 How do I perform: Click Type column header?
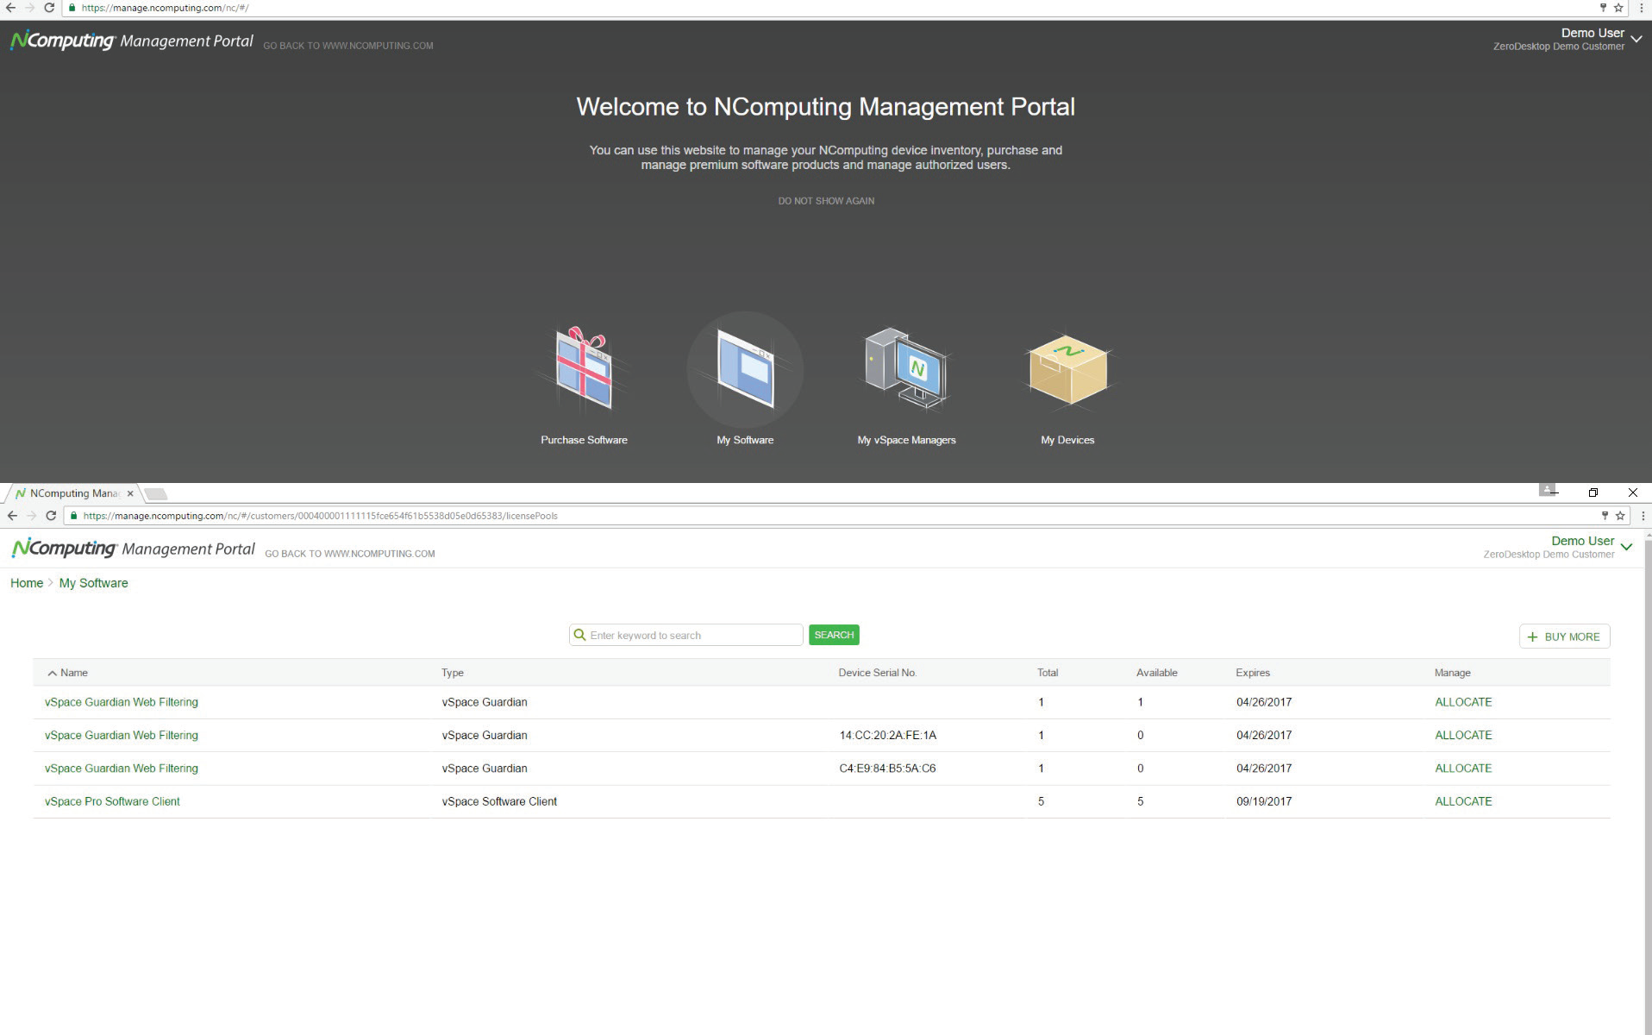pos(453,673)
